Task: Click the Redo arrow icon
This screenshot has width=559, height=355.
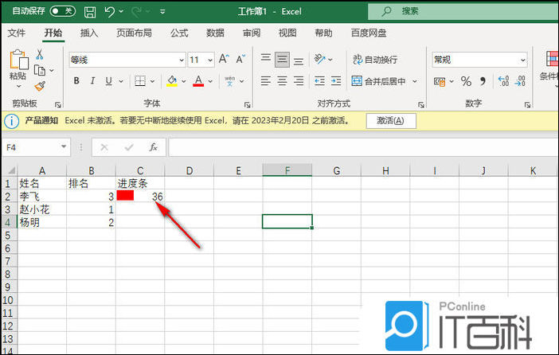Action: [x=136, y=12]
